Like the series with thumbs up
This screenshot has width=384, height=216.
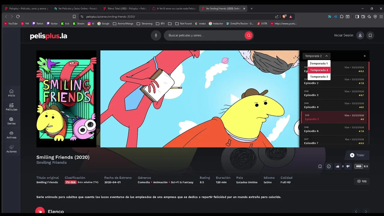pos(338,166)
